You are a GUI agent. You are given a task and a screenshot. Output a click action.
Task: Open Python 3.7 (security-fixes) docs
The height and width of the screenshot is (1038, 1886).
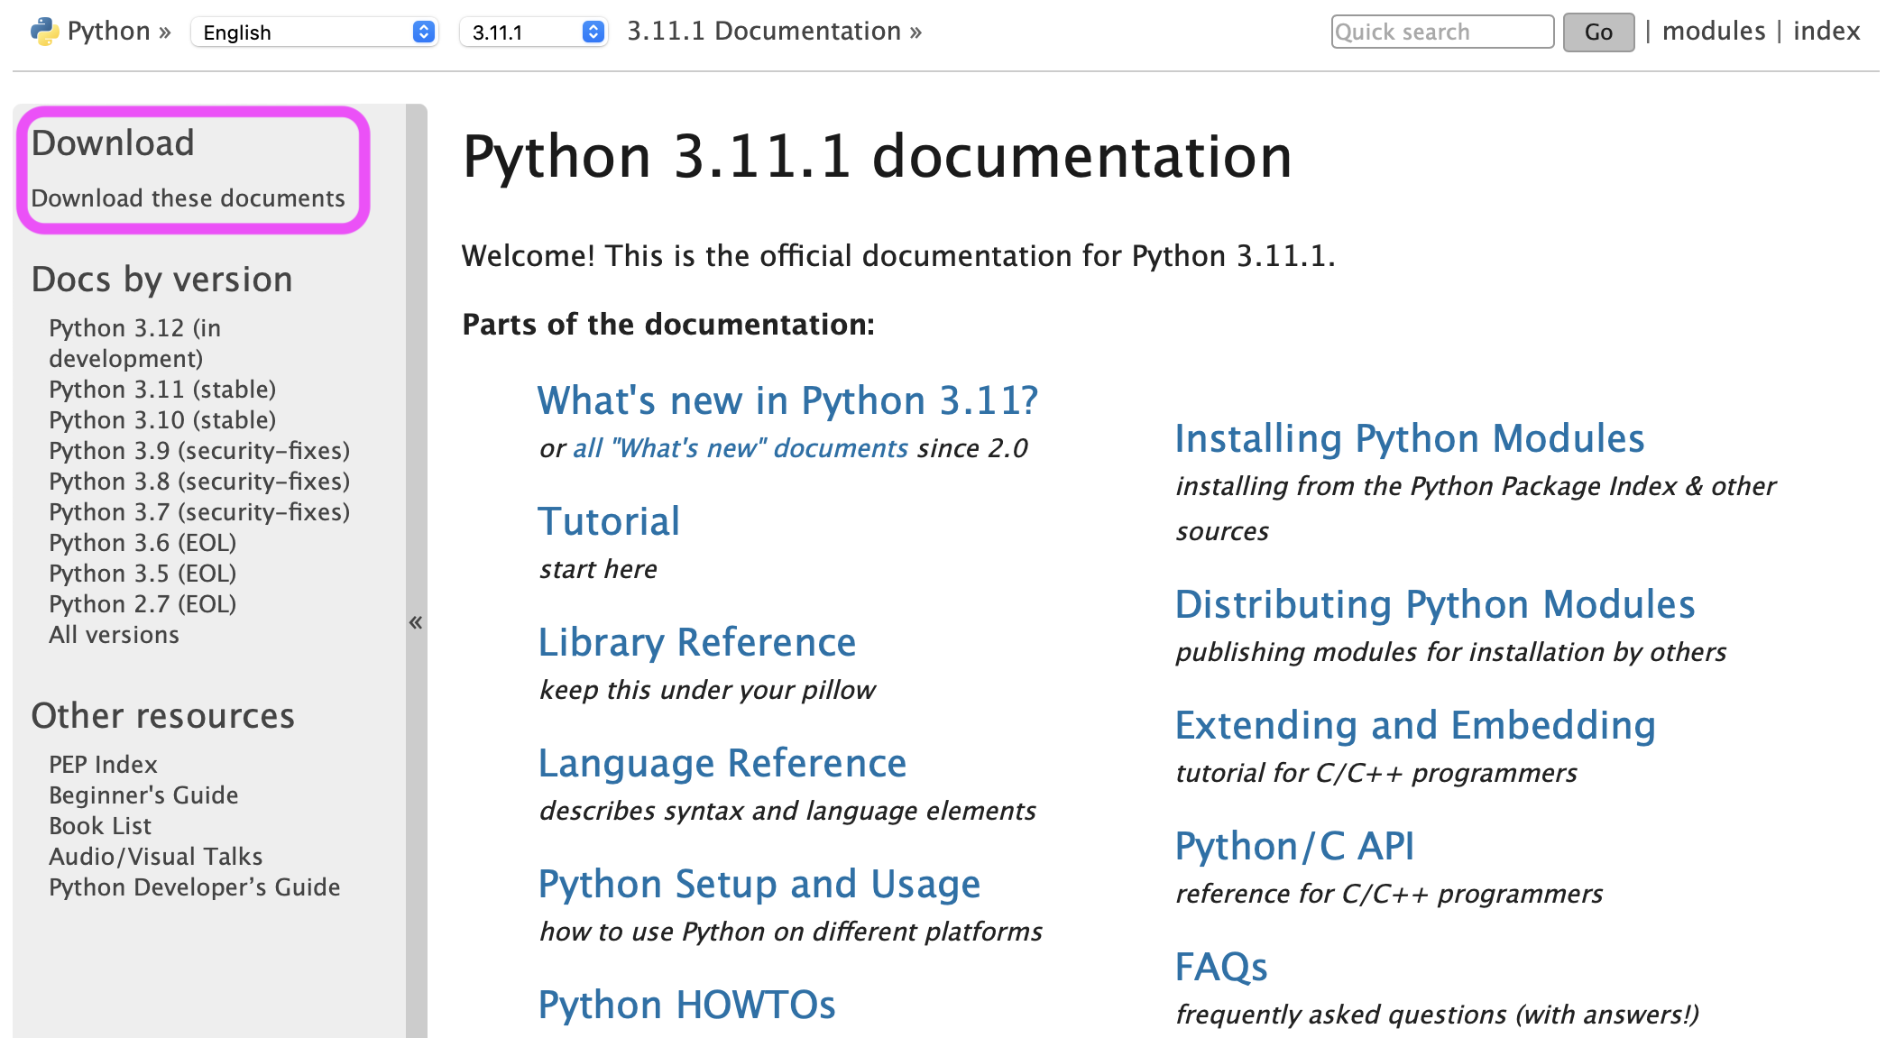coord(199,512)
